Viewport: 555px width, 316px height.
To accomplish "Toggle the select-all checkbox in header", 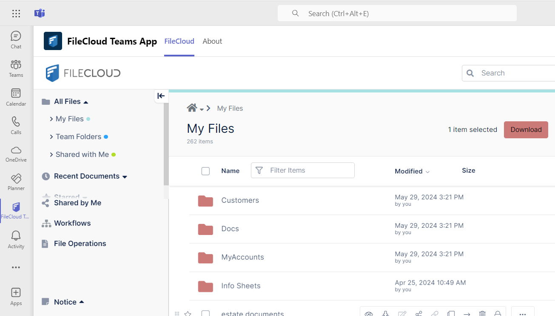I will tap(205, 171).
